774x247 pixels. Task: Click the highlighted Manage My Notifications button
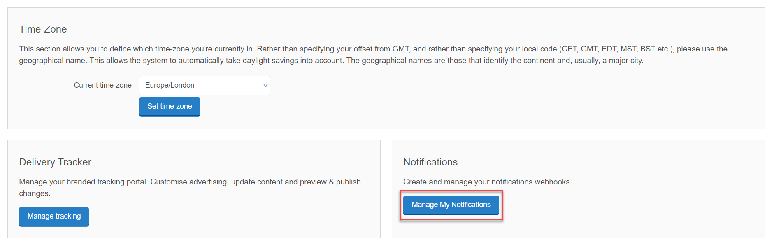[x=451, y=205]
